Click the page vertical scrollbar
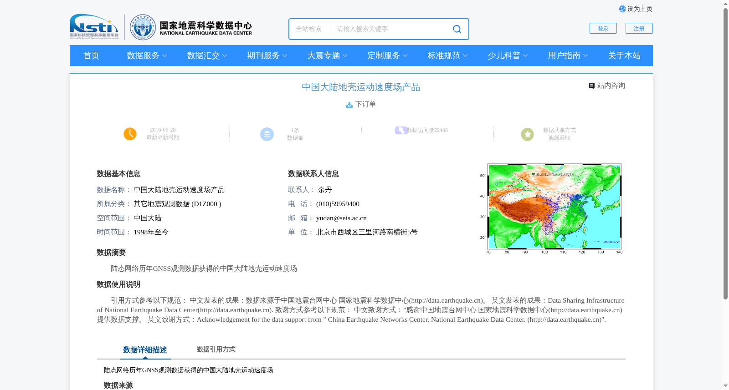Viewport: 729px width, 390px height. (x=725, y=154)
